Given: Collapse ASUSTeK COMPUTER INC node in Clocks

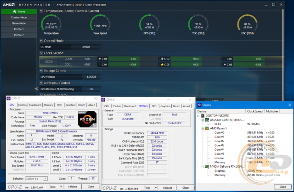Looking at the screenshot, I should (203, 120).
